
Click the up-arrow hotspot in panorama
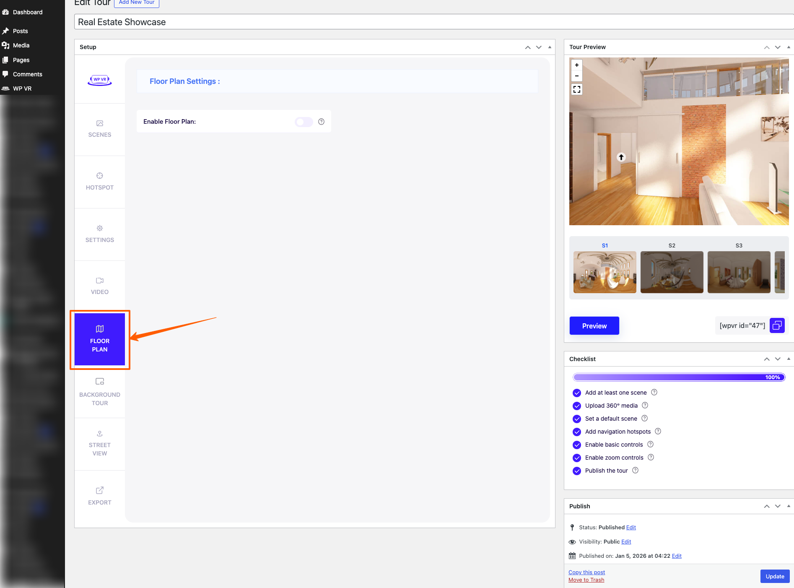point(621,157)
